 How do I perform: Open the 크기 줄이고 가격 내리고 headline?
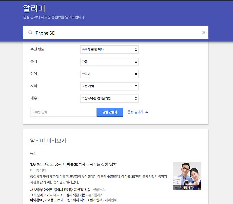click(58, 195)
